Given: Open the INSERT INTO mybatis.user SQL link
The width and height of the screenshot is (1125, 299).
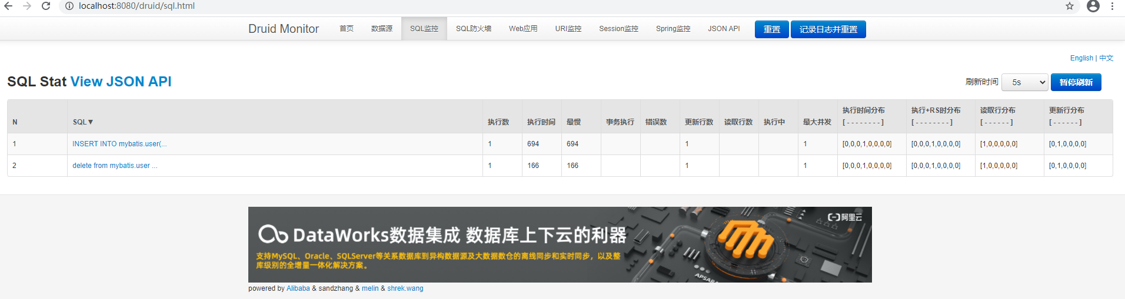Looking at the screenshot, I should pyautogui.click(x=119, y=144).
